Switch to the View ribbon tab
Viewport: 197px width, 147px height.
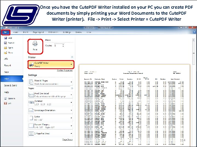point(89,32)
